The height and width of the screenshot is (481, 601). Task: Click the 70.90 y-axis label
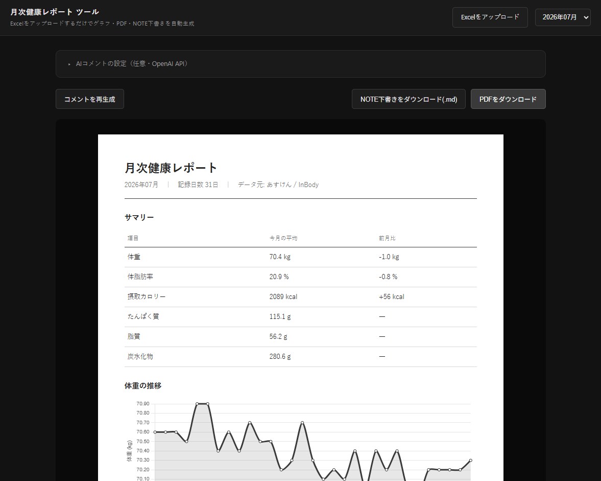click(143, 403)
